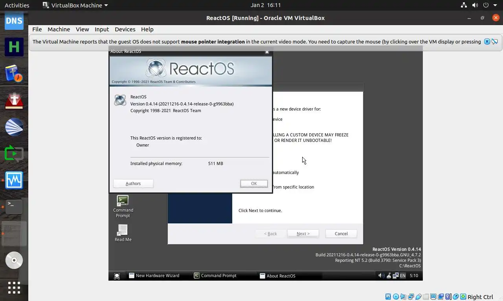
Task: Click safely remove hardware tray icon
Action: [x=389, y=276]
